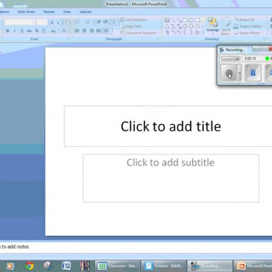Open the Add-Ins tab
The width and height of the screenshot is (272, 272).
click(x=86, y=12)
